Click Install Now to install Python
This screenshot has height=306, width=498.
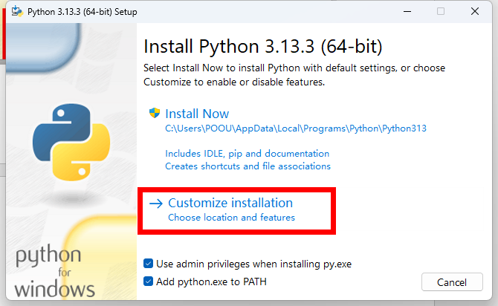pos(197,114)
